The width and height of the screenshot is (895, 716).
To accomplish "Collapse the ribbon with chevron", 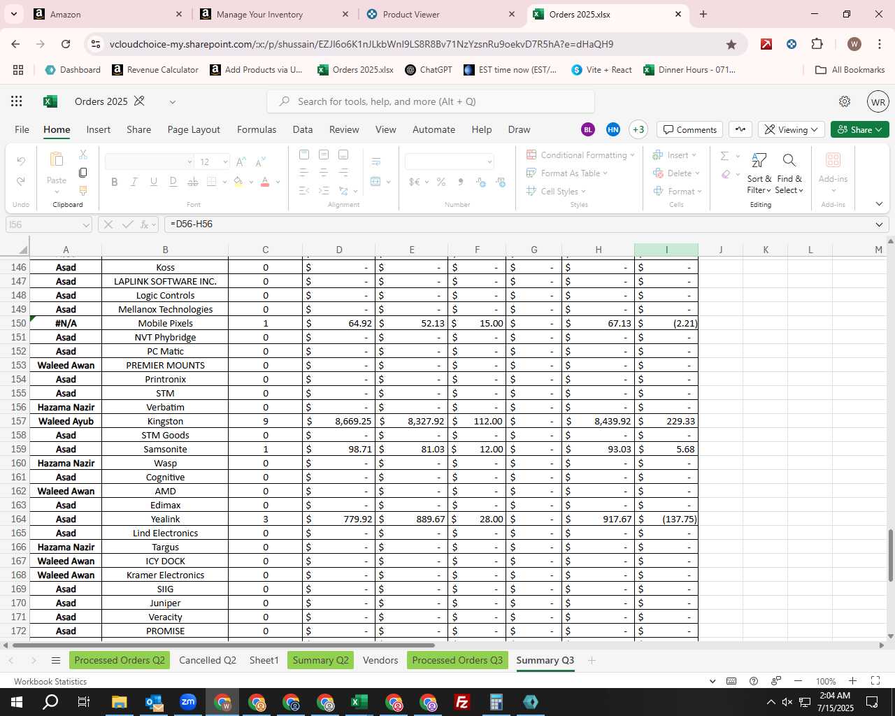I will coord(879,204).
